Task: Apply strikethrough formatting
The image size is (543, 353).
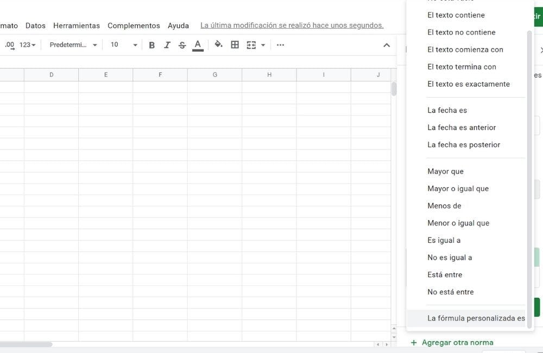Action: pyautogui.click(x=182, y=44)
